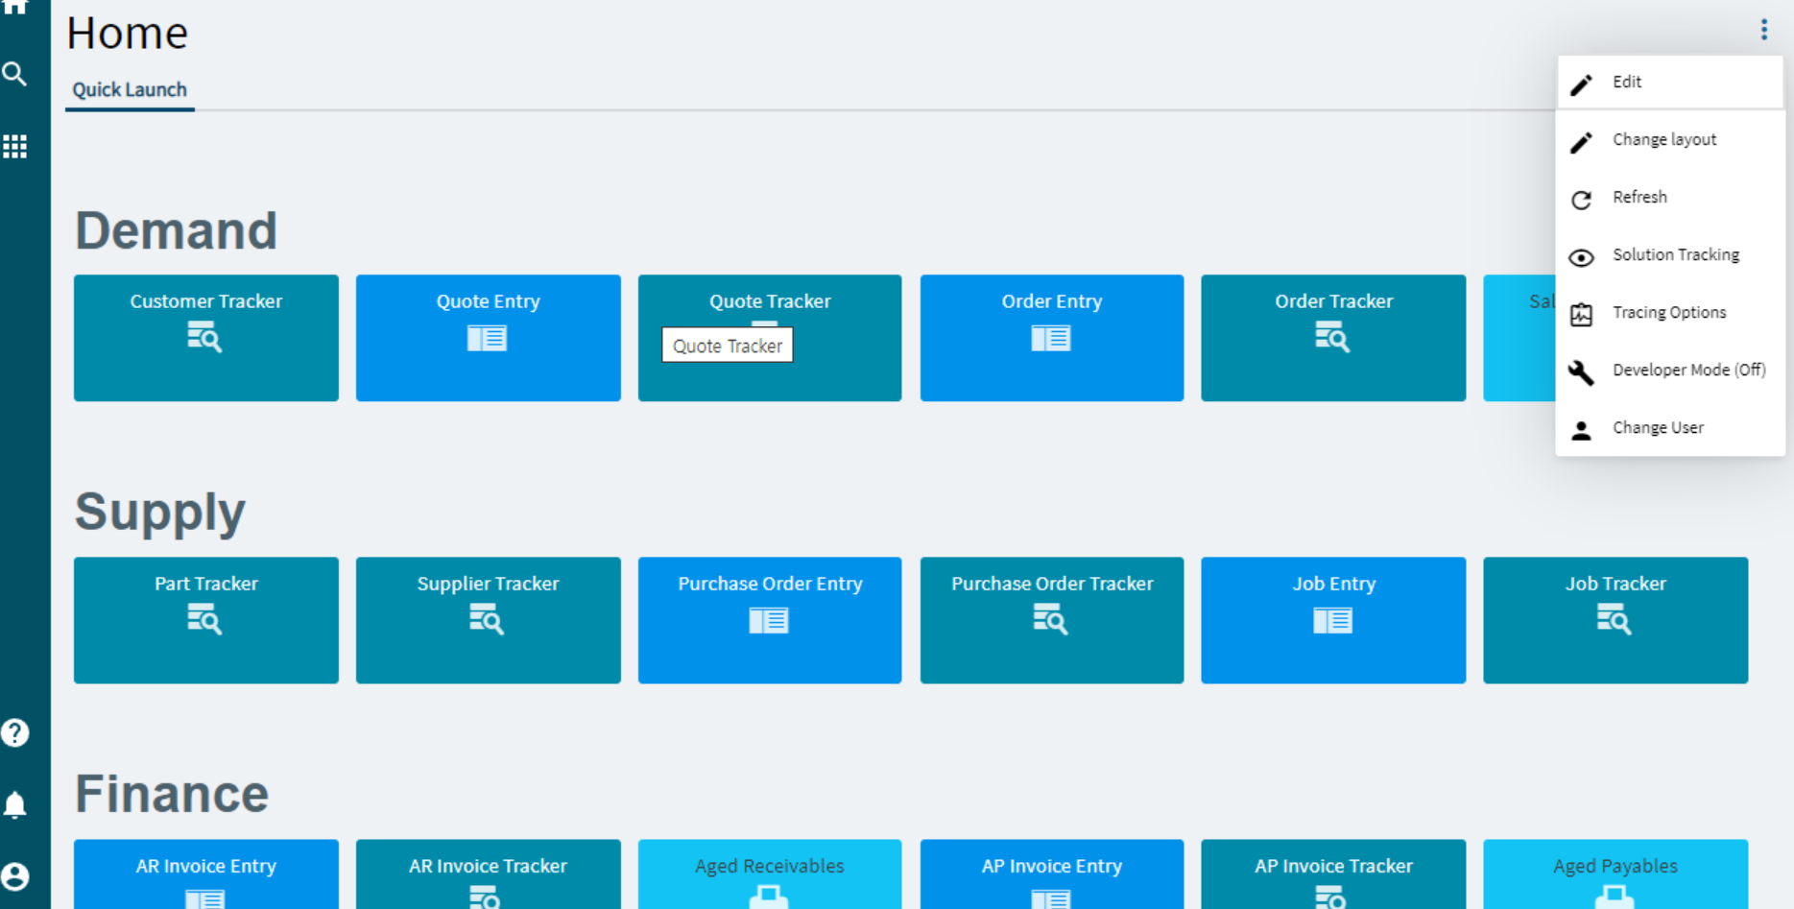Open the AP Invoice Tracker tile

click(x=1333, y=874)
